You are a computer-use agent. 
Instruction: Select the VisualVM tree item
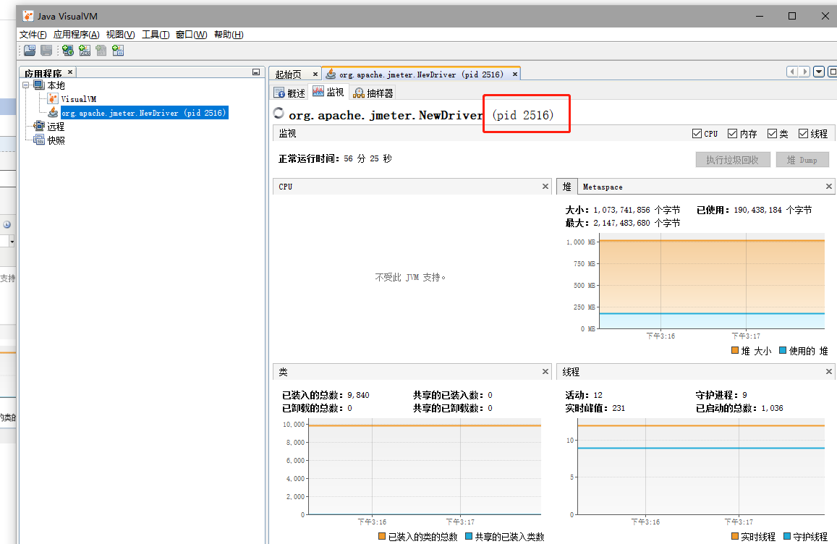tap(78, 99)
